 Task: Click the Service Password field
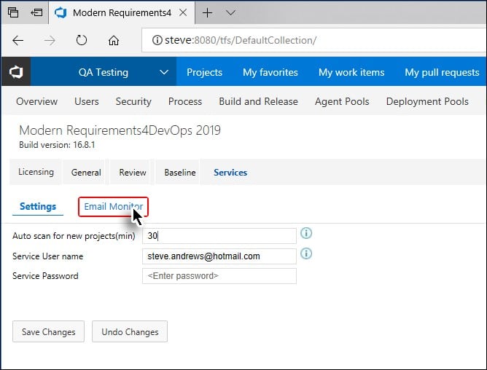[219, 276]
